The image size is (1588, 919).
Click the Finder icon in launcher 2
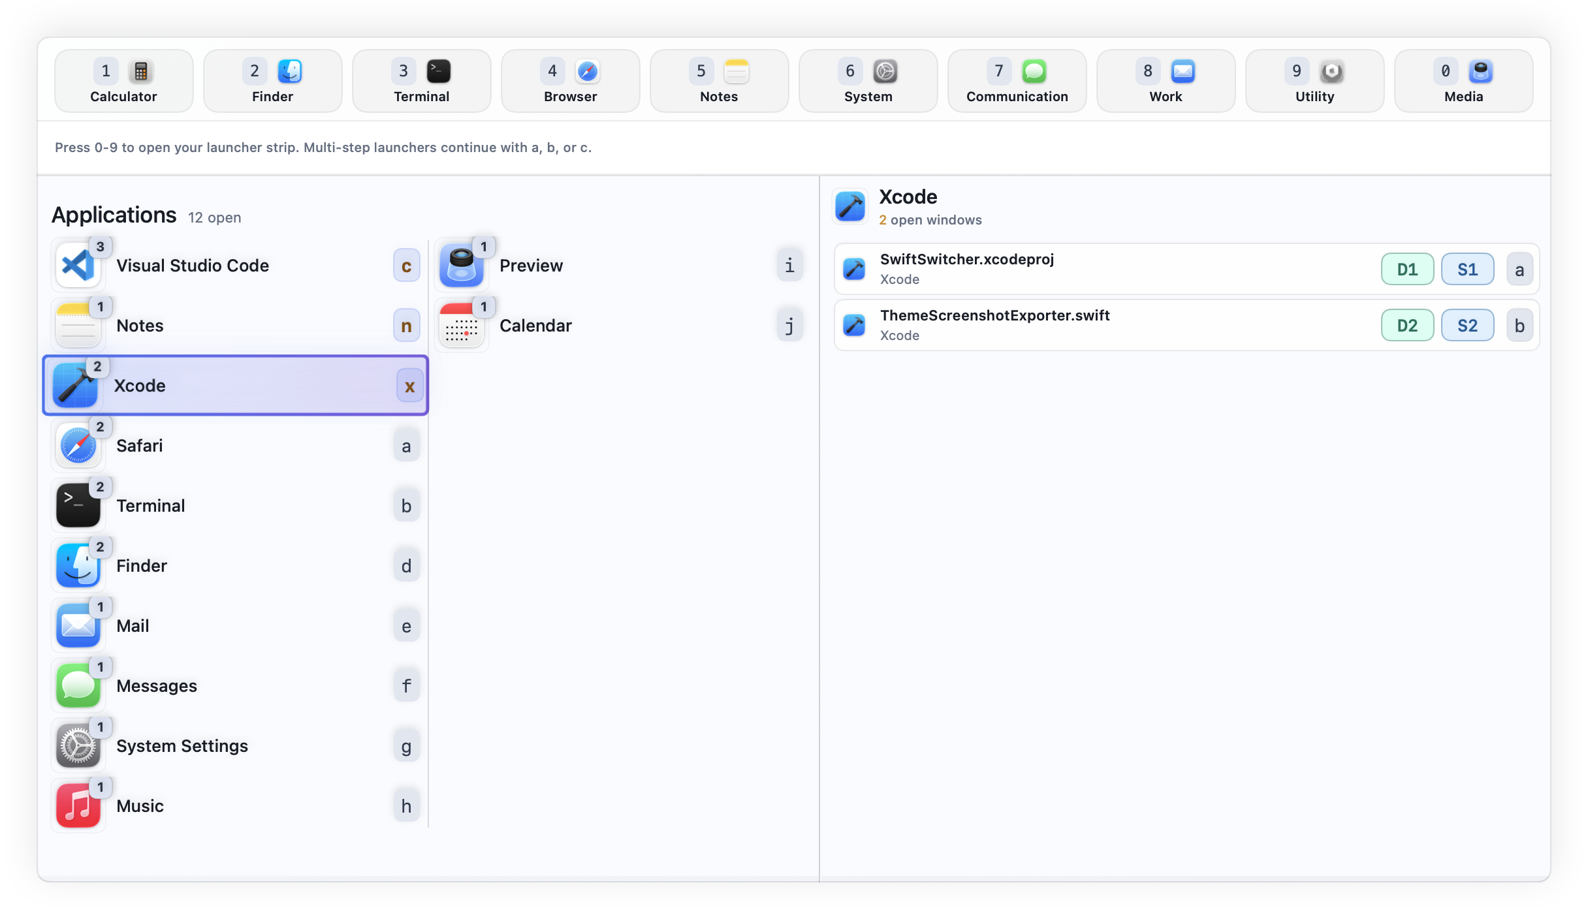pos(290,71)
